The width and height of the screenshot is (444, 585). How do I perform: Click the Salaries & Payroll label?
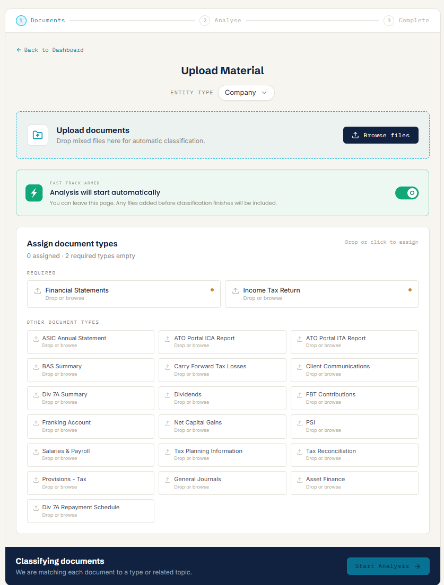pyautogui.click(x=66, y=451)
